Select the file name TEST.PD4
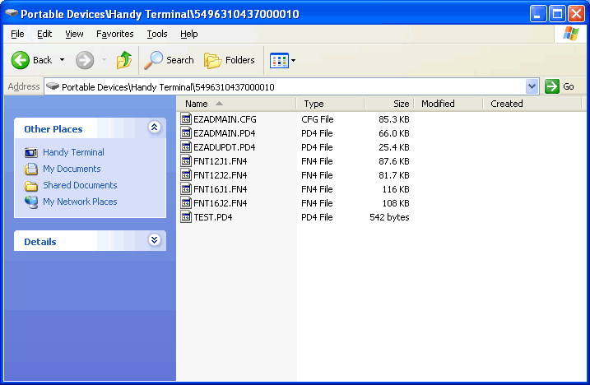 (x=213, y=217)
